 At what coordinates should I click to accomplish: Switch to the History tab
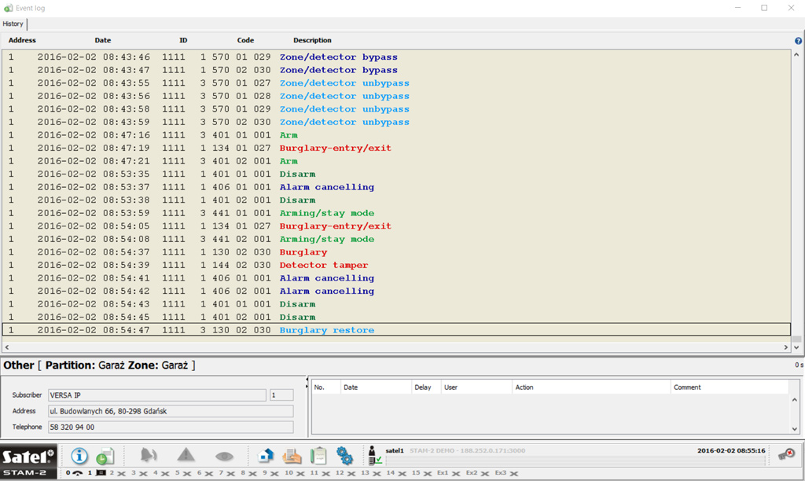pos(13,24)
